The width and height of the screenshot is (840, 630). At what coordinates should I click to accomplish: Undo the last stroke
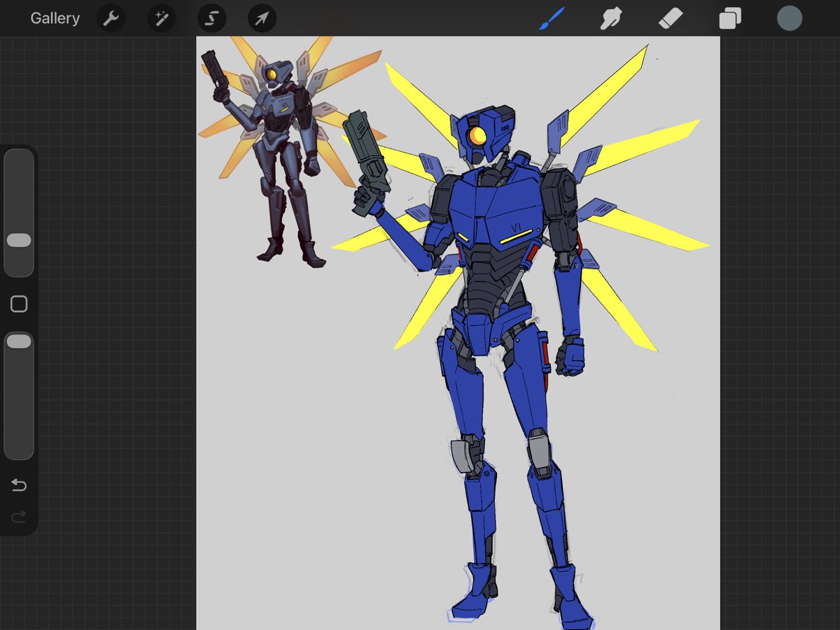[x=19, y=485]
